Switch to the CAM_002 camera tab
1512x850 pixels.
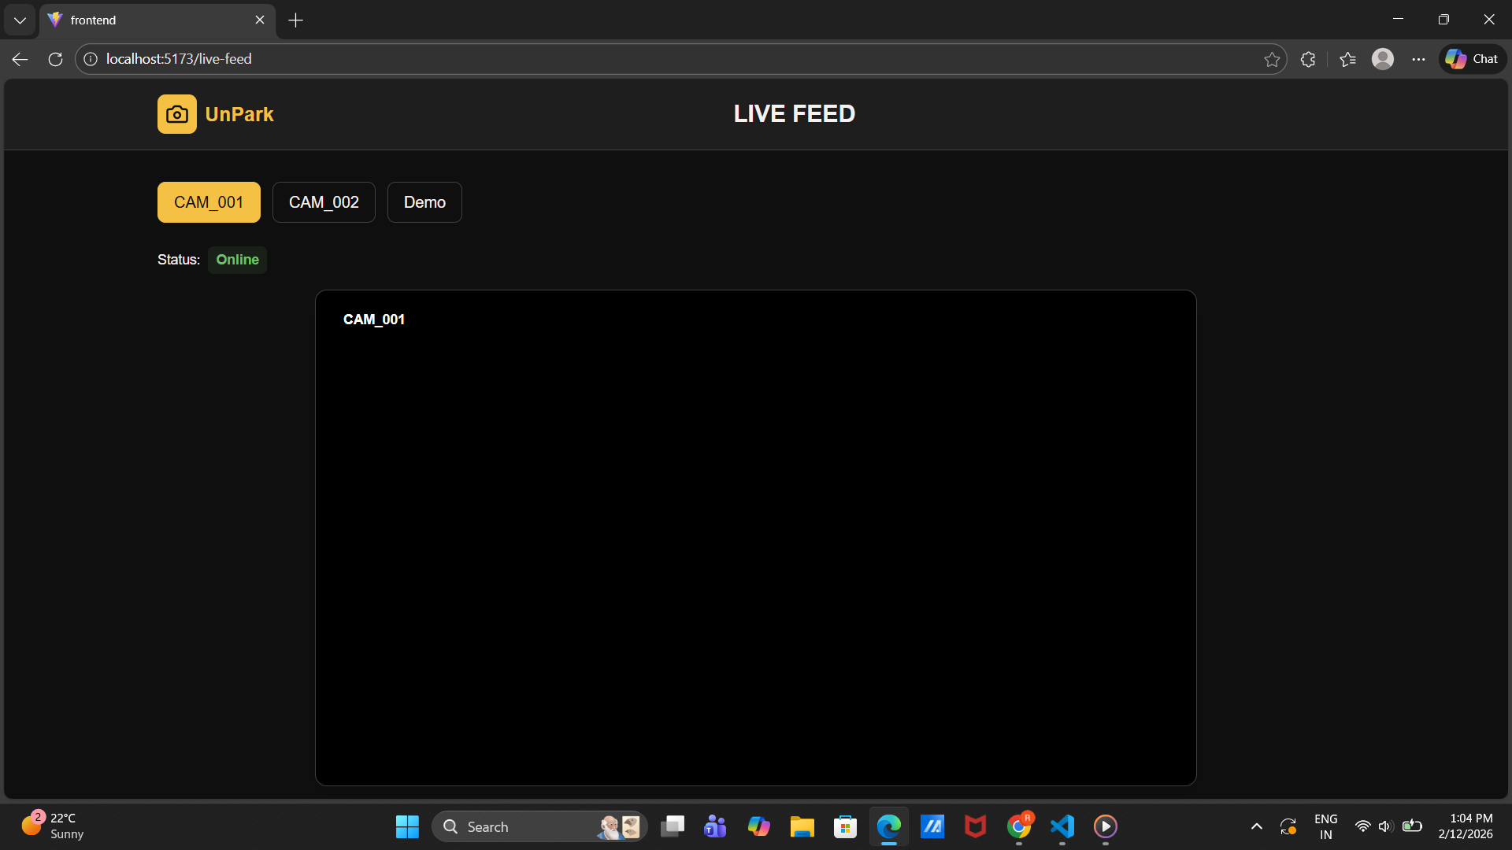click(x=324, y=202)
